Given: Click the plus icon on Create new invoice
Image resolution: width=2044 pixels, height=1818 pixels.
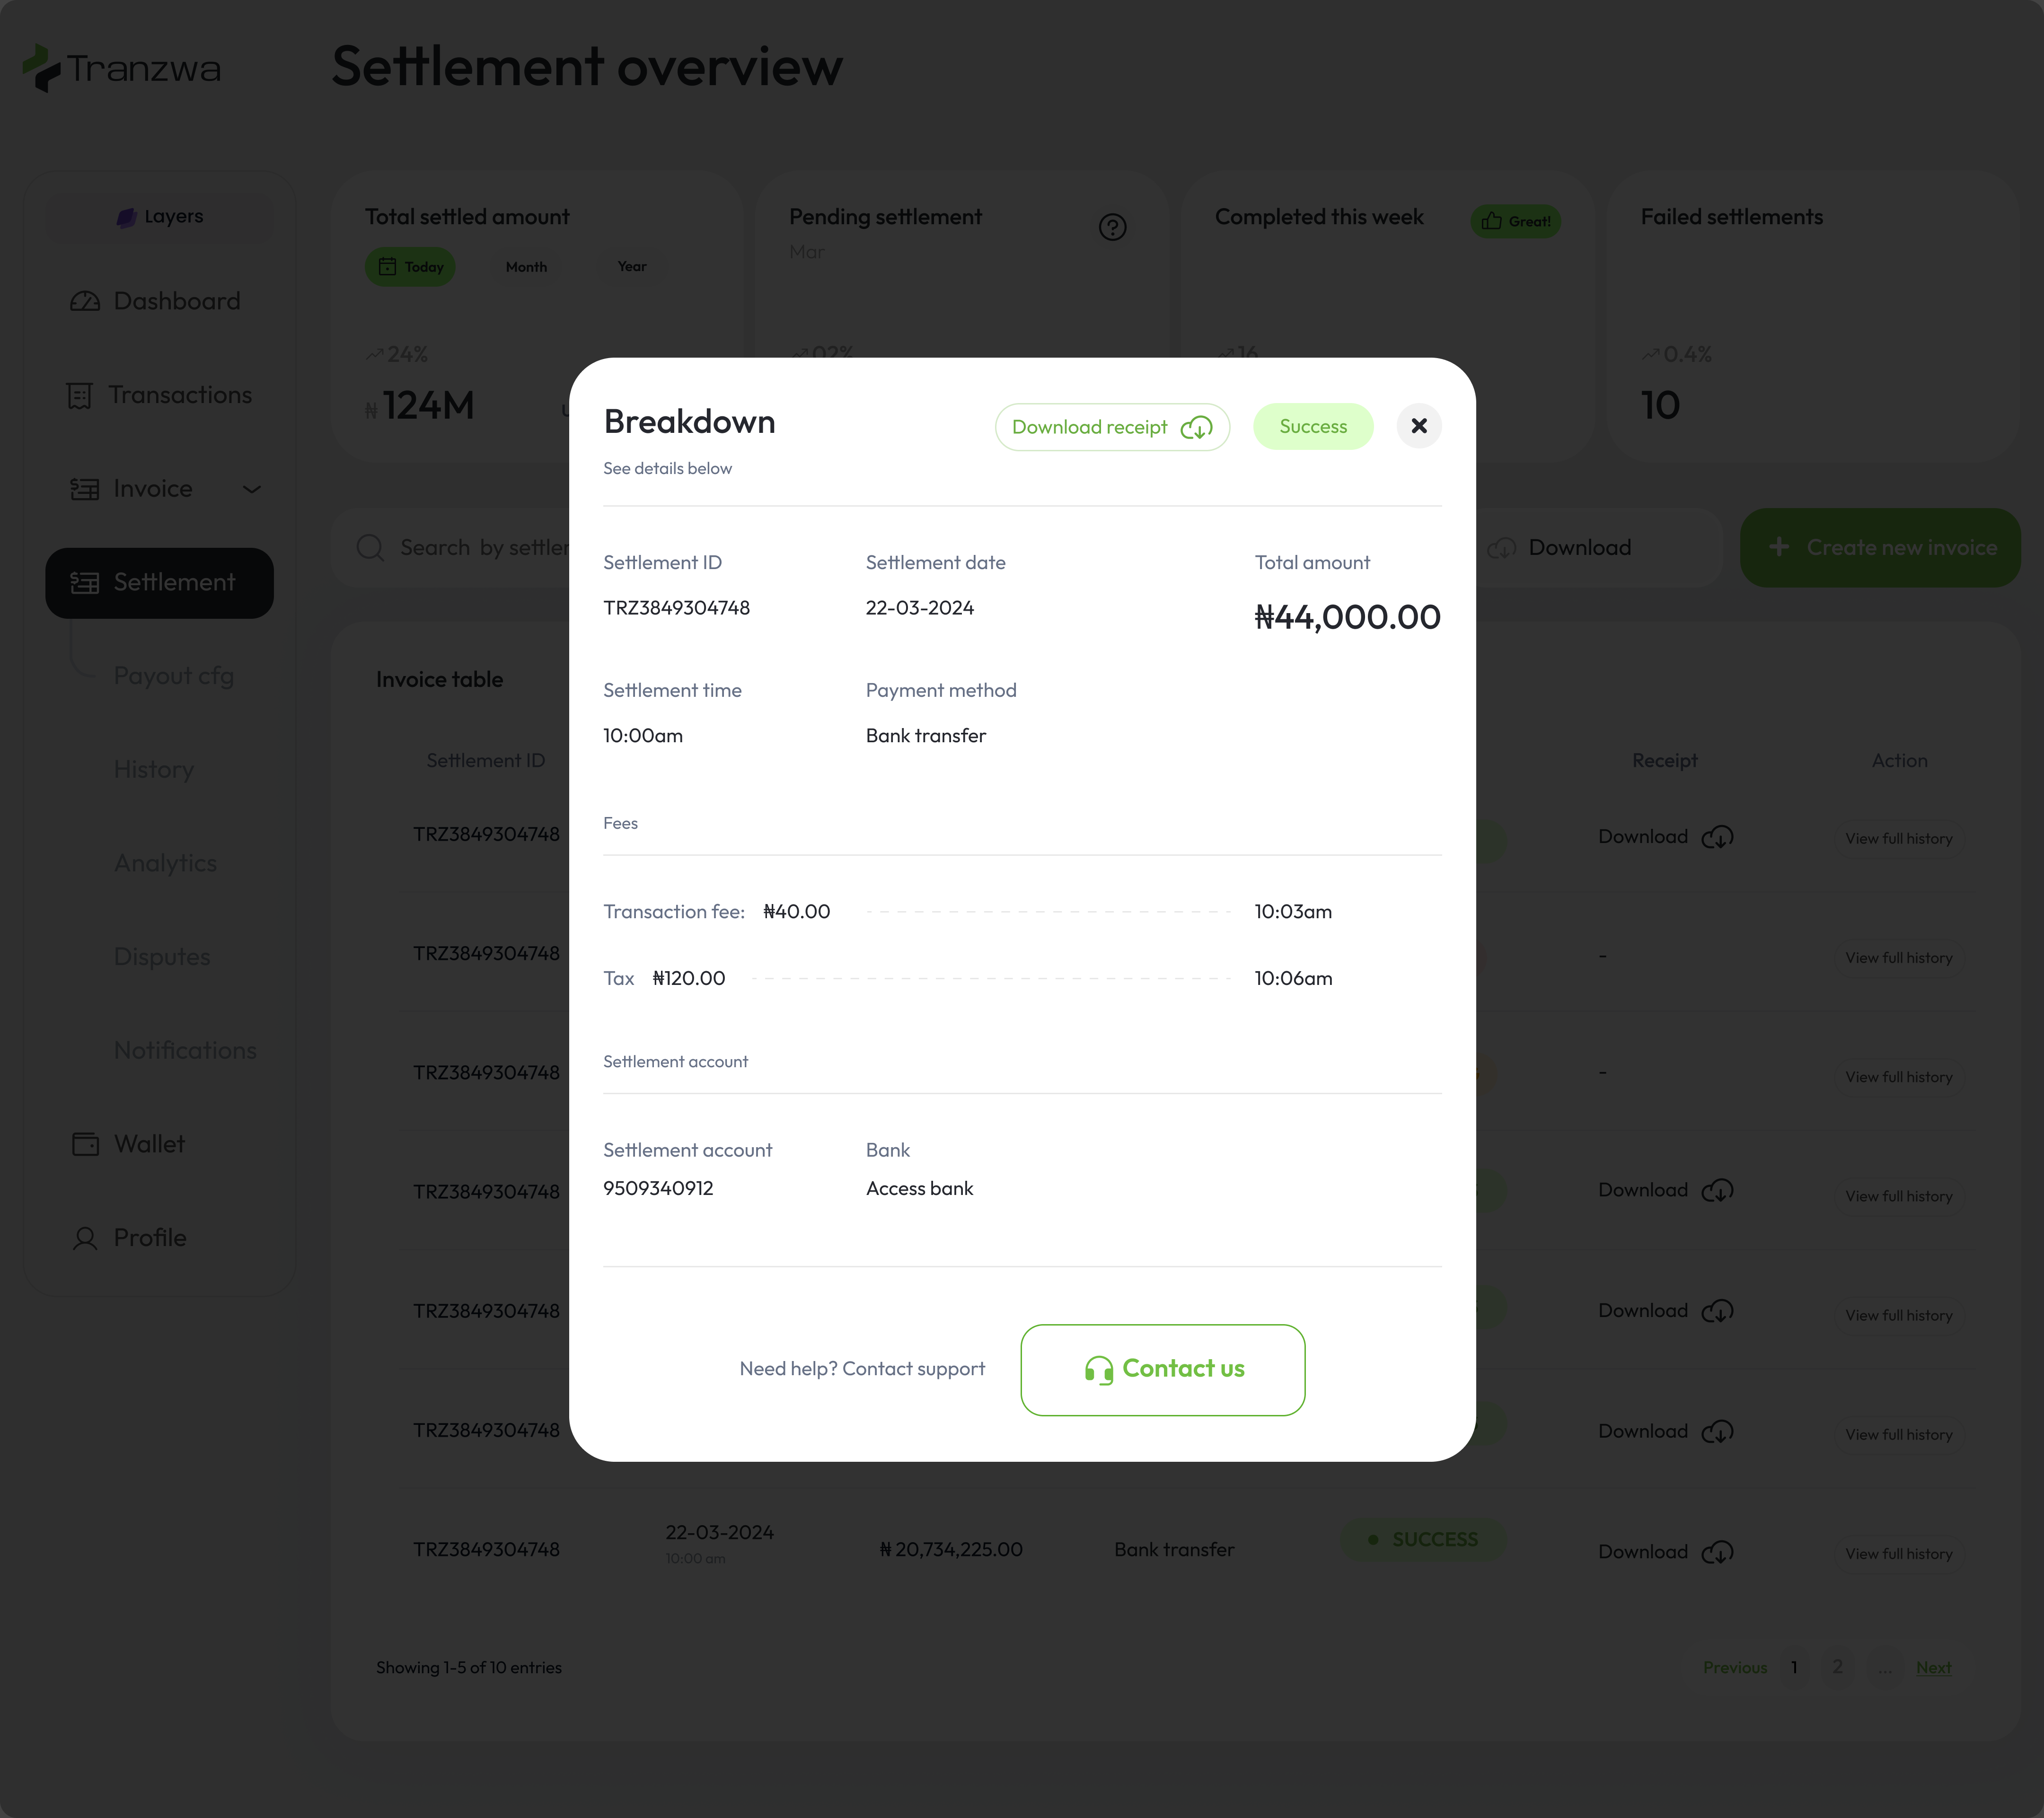Looking at the screenshot, I should tap(1779, 547).
